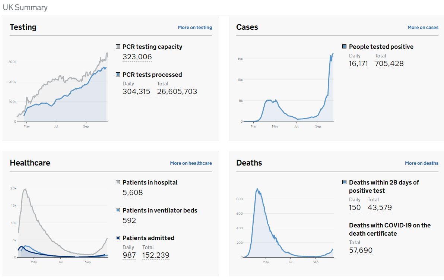This screenshot has width=444, height=280.
Task: Follow the More on healthcare link
Action: click(191, 163)
